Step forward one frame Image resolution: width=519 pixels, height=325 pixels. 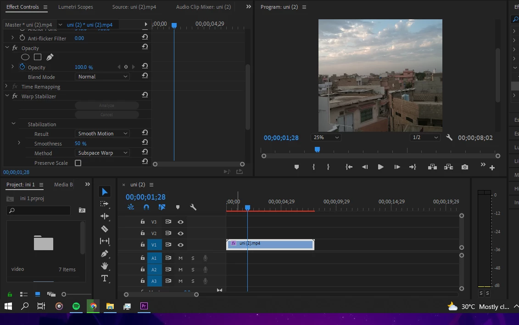click(397, 167)
